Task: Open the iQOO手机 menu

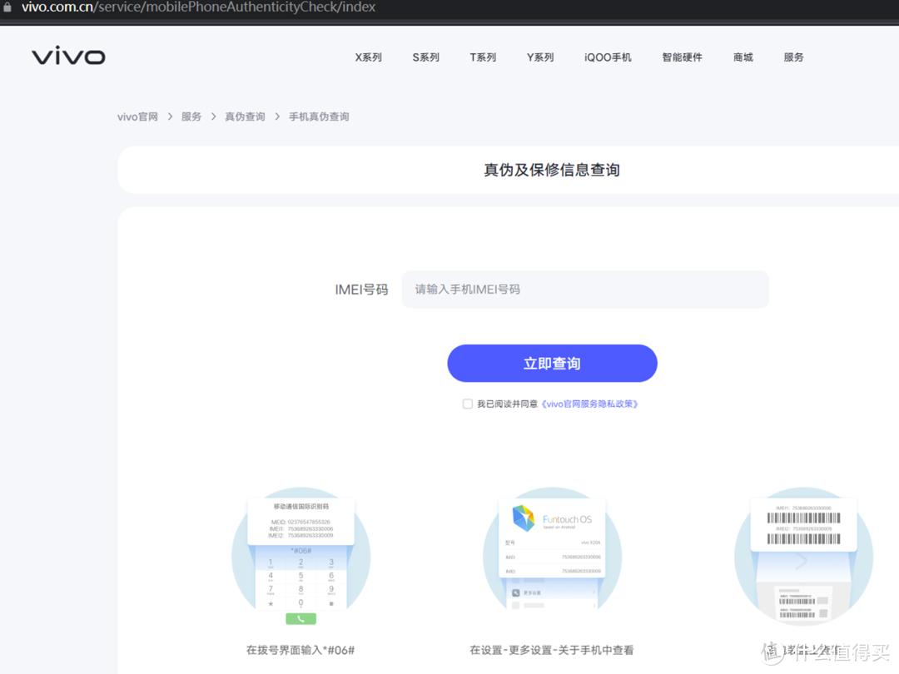Action: [608, 57]
